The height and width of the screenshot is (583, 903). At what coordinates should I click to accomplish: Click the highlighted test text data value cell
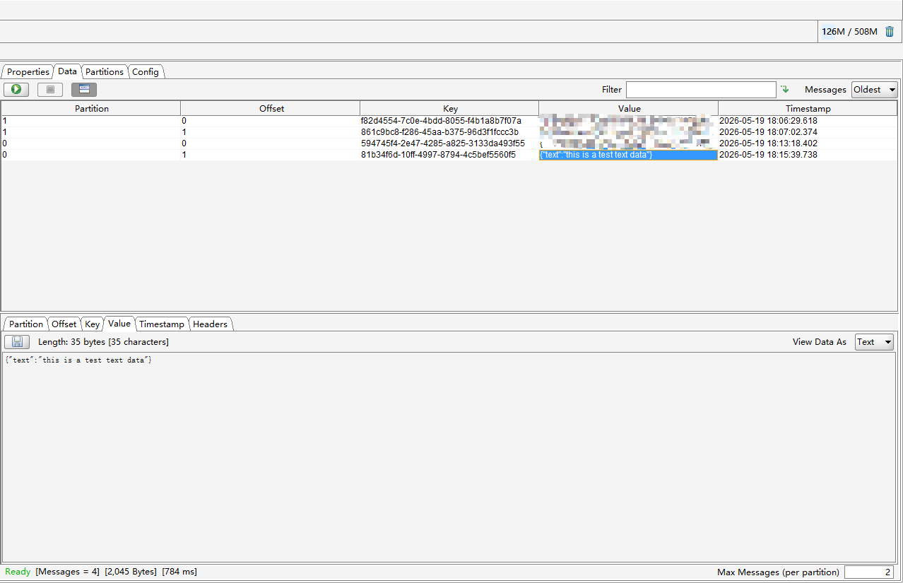tap(628, 155)
